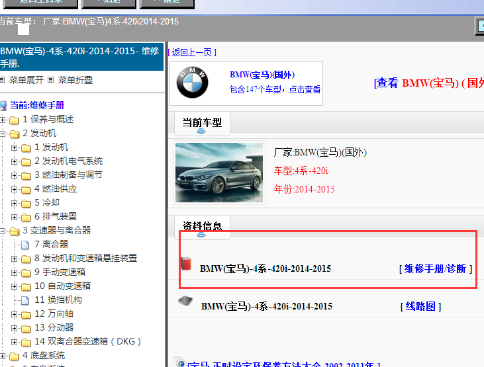Select tree item 3 燃油制备与调节
Screen dimensions: 484x367
68,175
